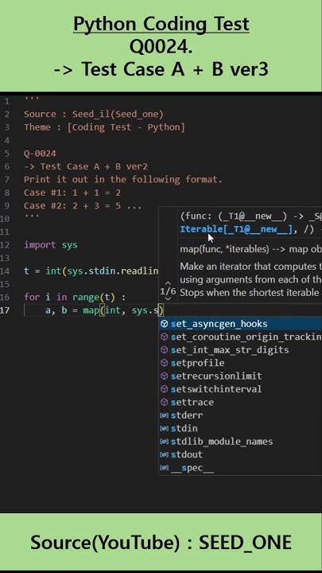Image resolution: width=322 pixels, height=573 pixels.
Task: Click the 'Q-0024' comment line
Action: click(41, 154)
